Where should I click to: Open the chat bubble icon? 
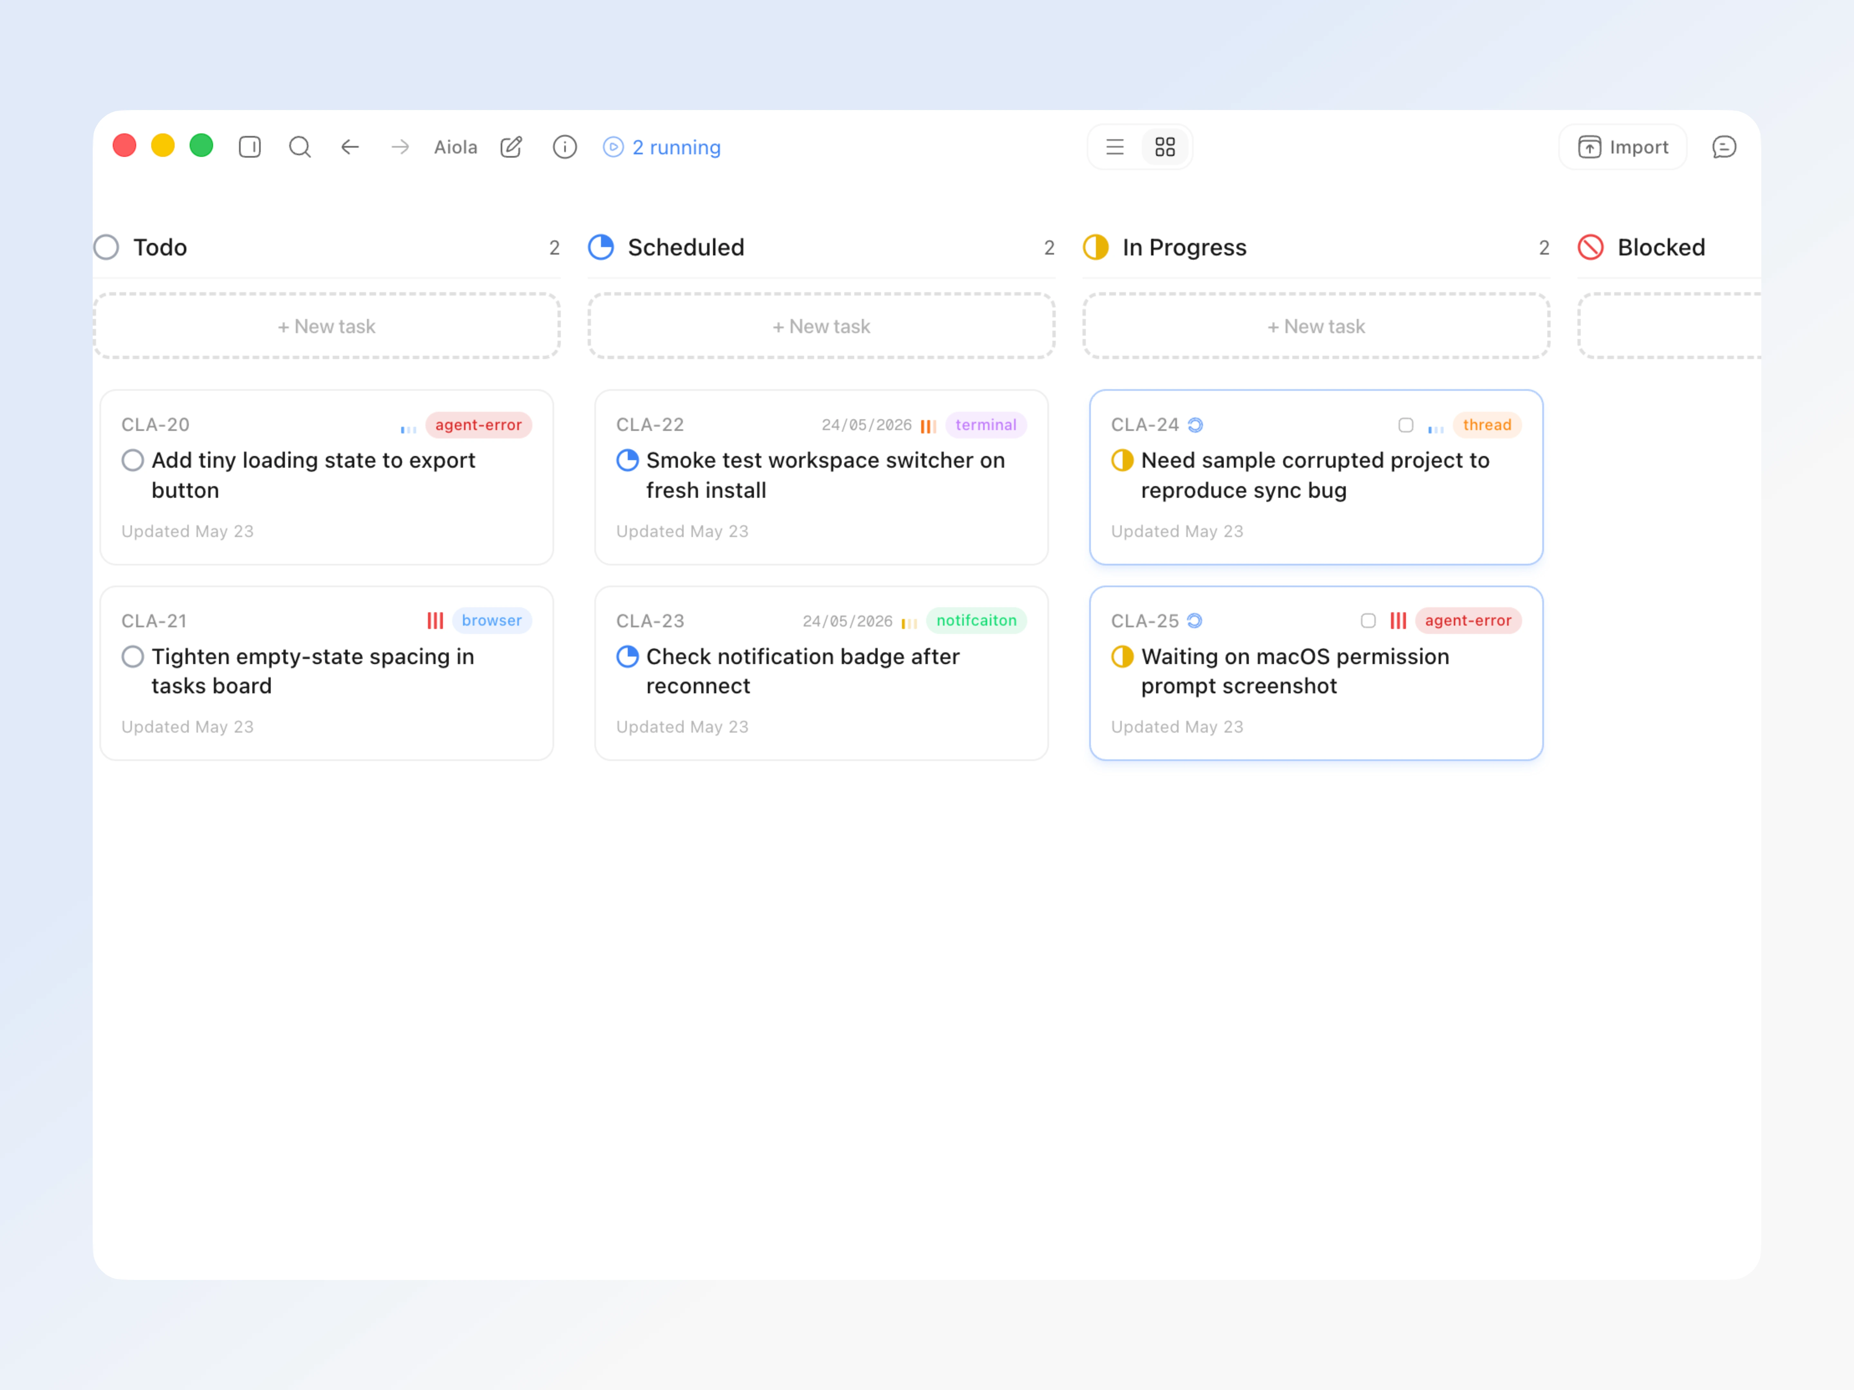tap(1724, 147)
